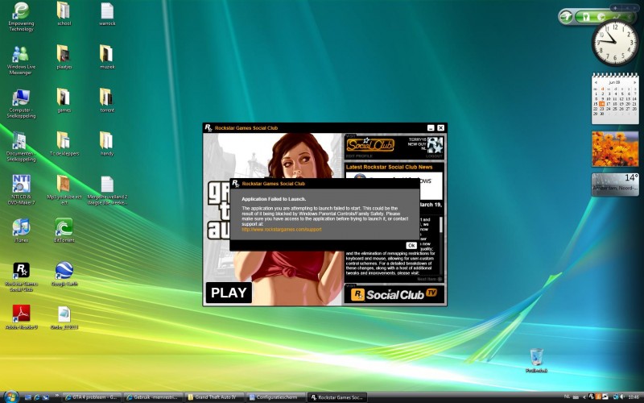The image size is (644, 403).
Task: Launch Windows Live Messenger shortcut
Action: tap(21, 60)
